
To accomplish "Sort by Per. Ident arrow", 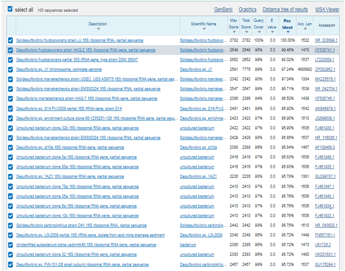I will tap(288, 32).
